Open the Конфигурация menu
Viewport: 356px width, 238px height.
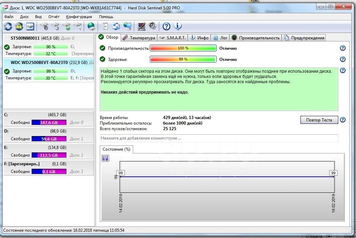pyautogui.click(x=79, y=17)
